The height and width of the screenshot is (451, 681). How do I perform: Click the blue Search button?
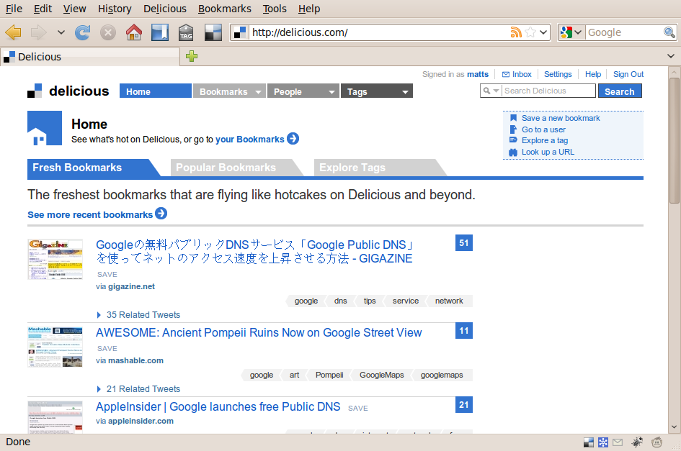tap(620, 91)
